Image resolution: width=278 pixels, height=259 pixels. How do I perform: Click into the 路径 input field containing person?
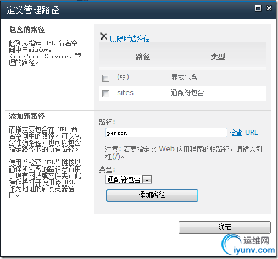click(166, 133)
